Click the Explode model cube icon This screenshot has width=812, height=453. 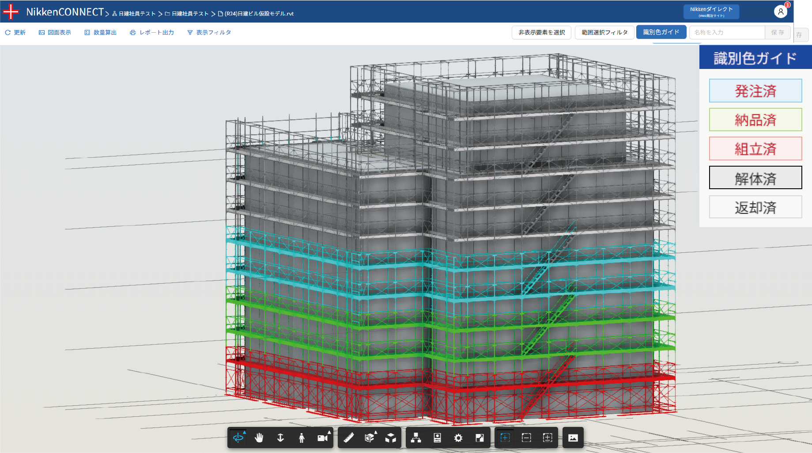(x=391, y=438)
